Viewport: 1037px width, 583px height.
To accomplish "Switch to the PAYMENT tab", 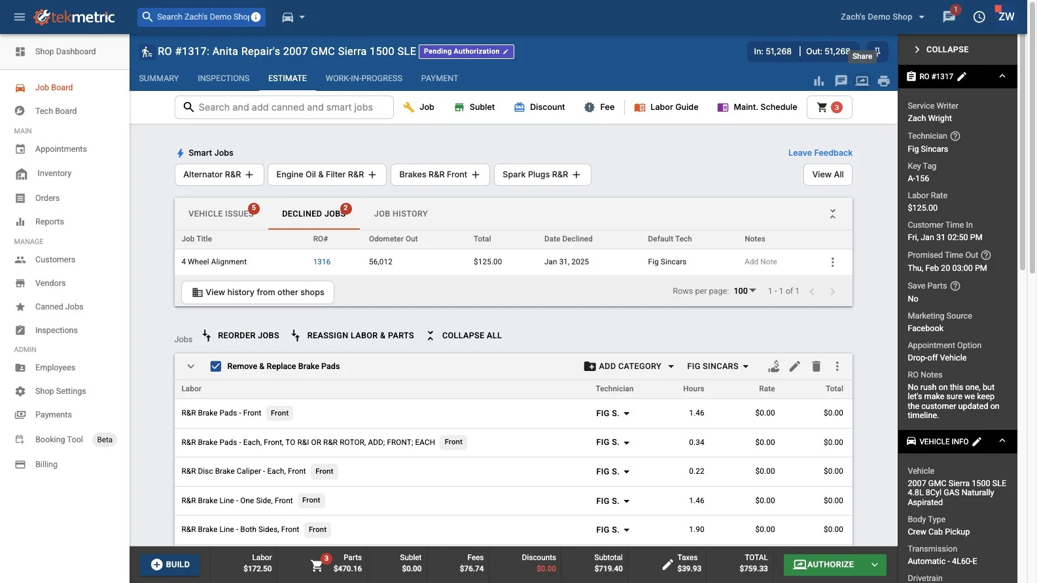I will (440, 79).
